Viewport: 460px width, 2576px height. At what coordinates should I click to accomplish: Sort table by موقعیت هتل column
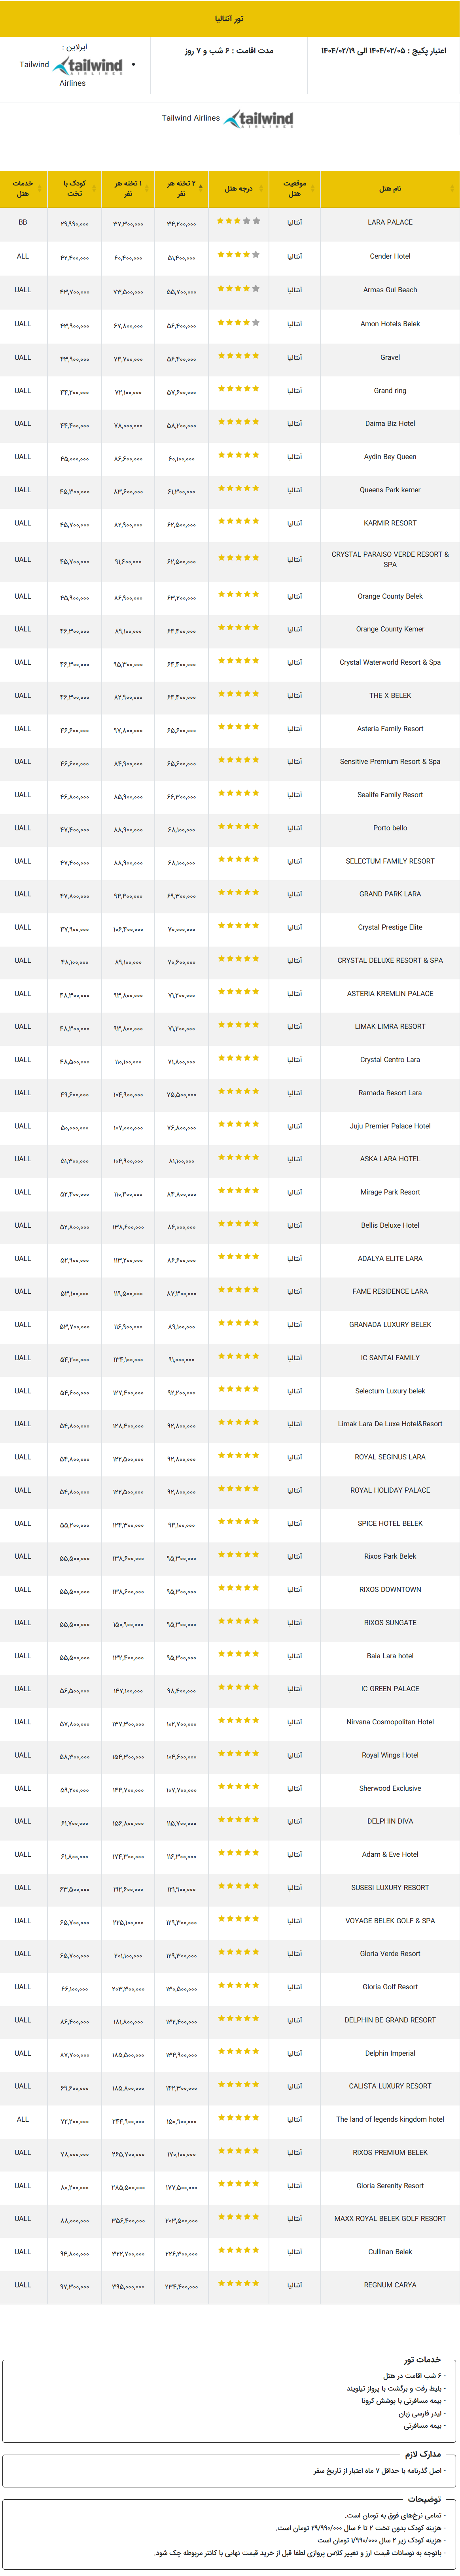(x=294, y=188)
